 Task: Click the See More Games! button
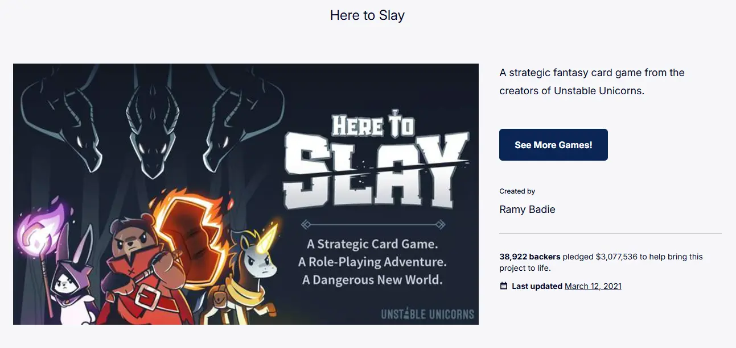tap(553, 145)
